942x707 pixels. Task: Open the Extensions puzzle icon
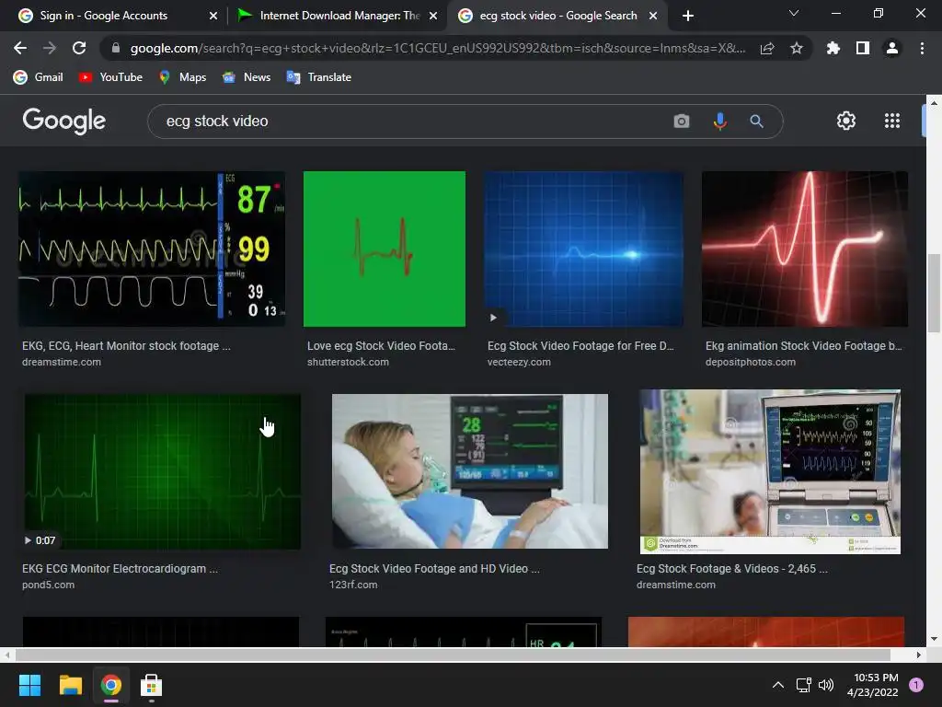pos(833,48)
